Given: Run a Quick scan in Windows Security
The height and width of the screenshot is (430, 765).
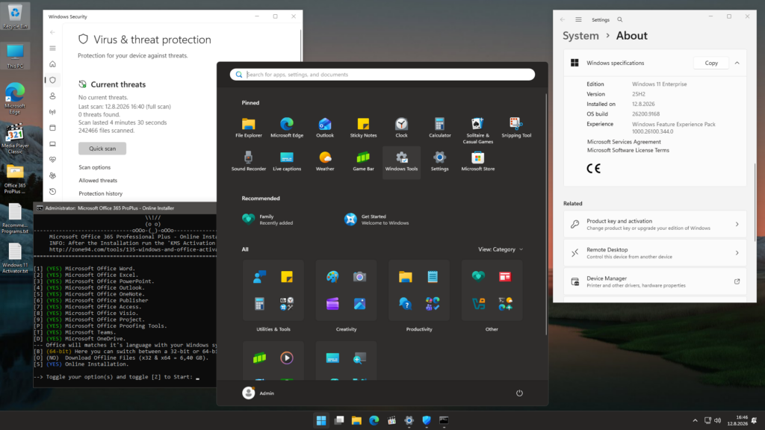Looking at the screenshot, I should pyautogui.click(x=102, y=149).
